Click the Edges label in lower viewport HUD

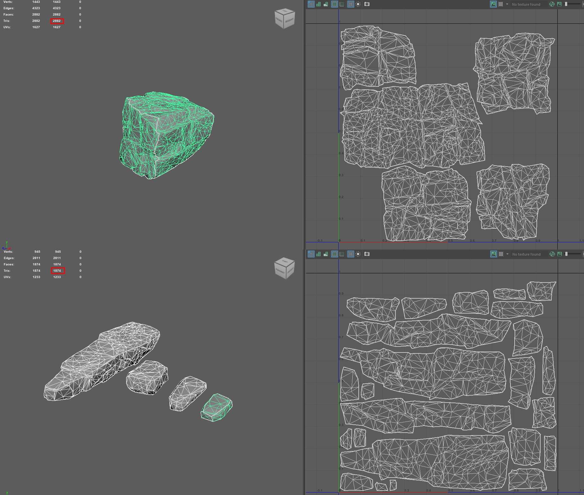tap(9, 258)
